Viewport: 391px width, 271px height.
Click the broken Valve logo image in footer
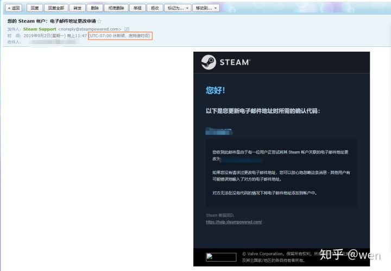point(221,257)
